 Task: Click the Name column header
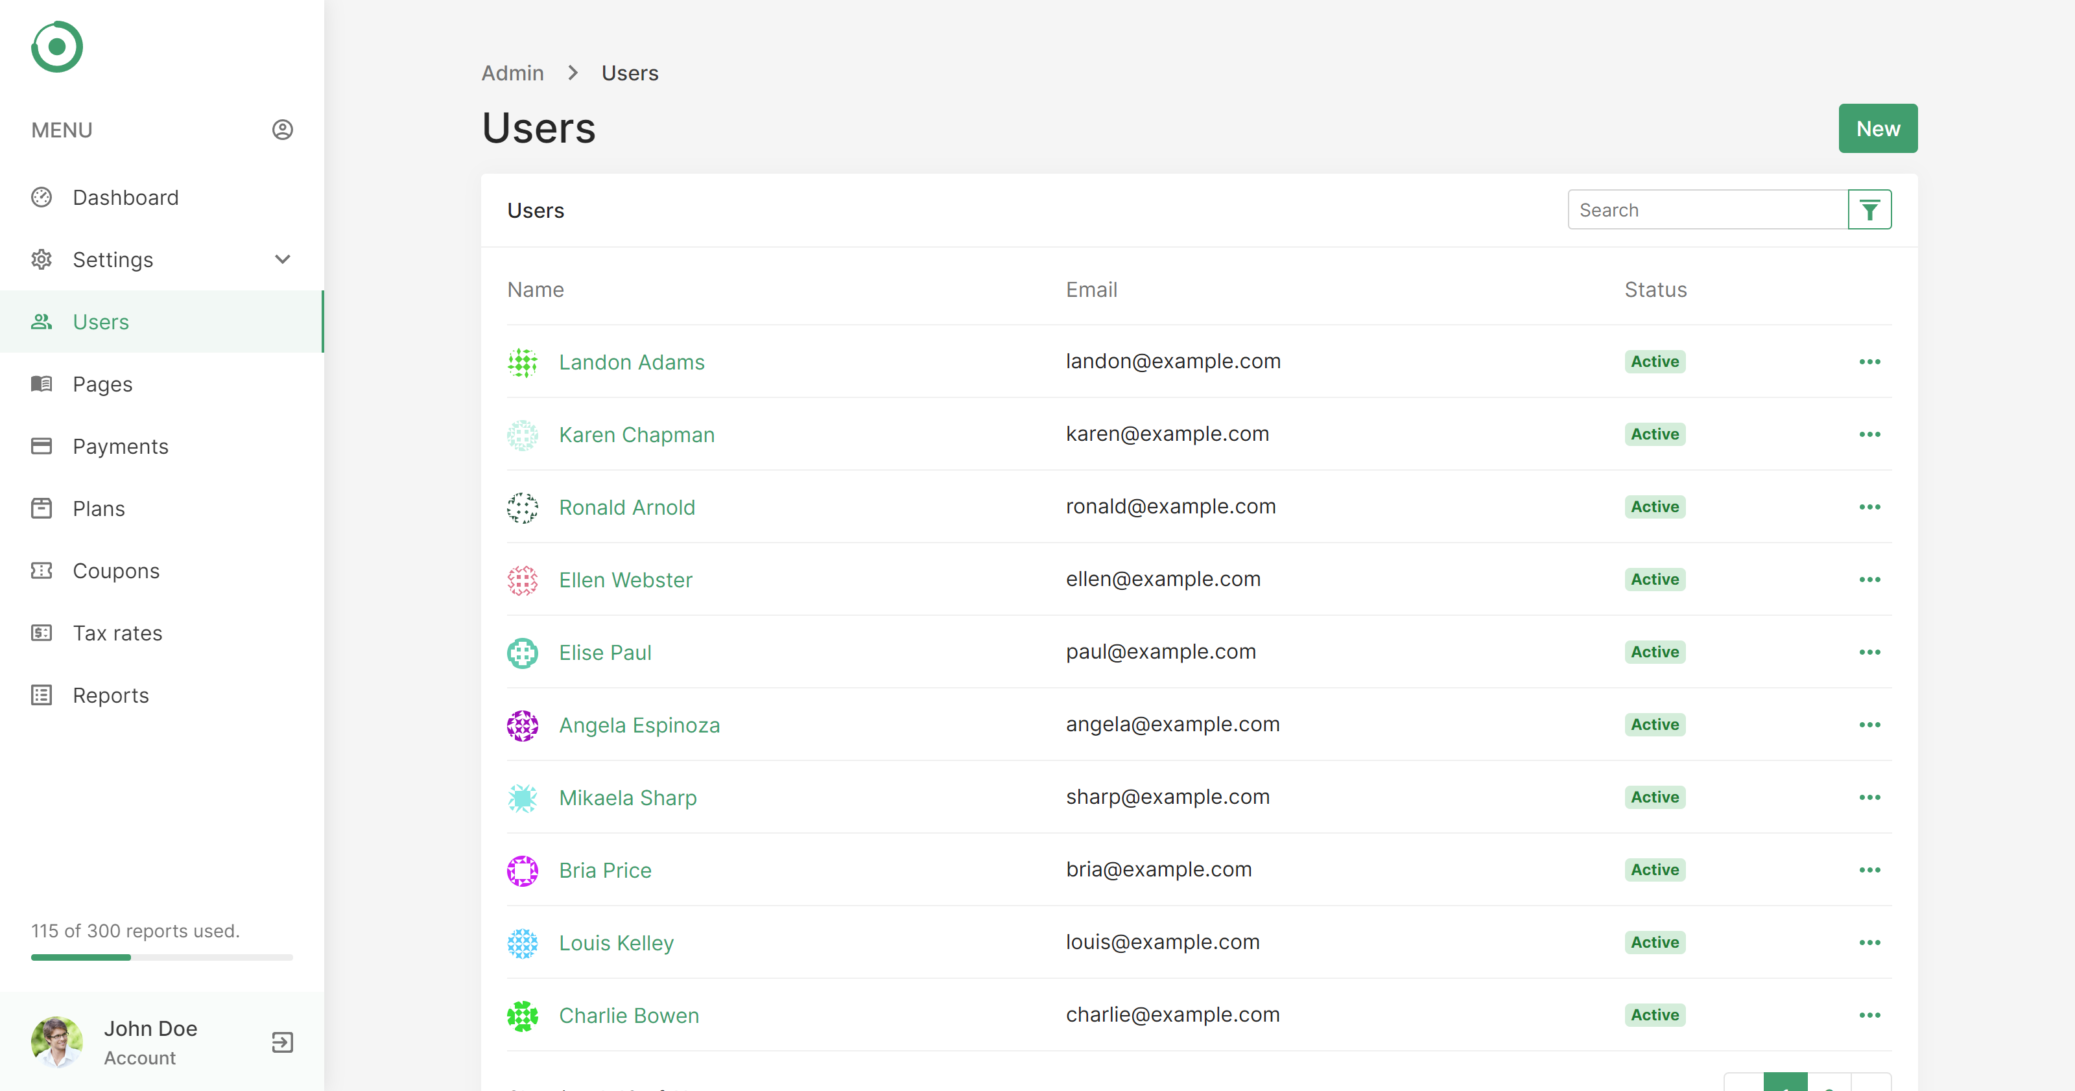pos(536,290)
